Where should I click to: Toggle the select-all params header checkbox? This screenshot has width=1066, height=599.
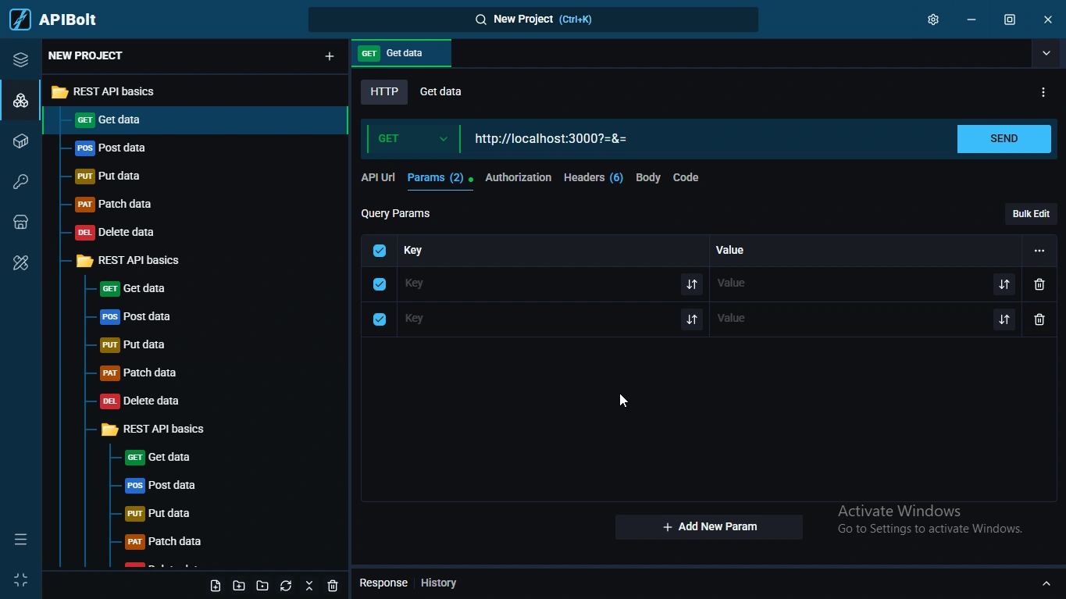coord(380,251)
